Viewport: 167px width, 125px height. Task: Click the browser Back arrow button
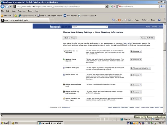point(3,7)
